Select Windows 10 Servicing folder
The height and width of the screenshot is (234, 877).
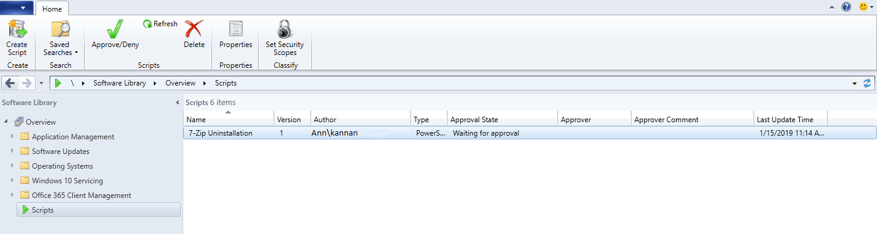(x=67, y=181)
